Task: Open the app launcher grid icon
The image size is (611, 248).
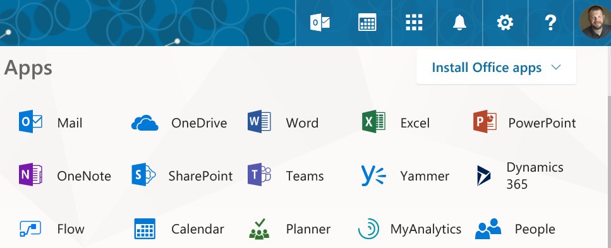Action: click(414, 23)
